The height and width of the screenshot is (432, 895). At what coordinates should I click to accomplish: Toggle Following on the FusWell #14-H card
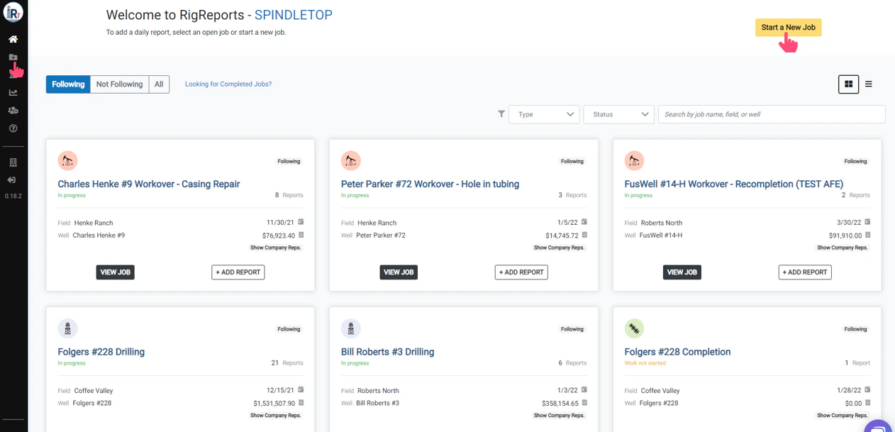(855, 161)
